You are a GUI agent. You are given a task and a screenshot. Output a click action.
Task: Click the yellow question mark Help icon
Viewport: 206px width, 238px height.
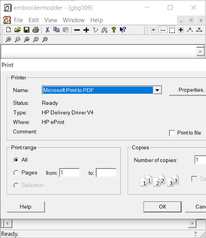[114, 30]
